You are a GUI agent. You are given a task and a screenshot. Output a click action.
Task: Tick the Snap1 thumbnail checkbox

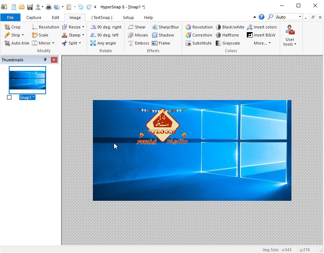[9, 97]
